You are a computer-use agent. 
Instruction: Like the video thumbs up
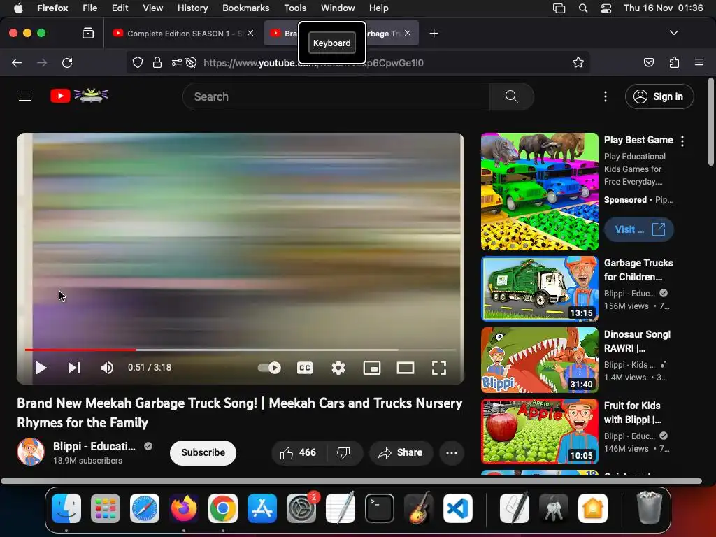pyautogui.click(x=299, y=452)
